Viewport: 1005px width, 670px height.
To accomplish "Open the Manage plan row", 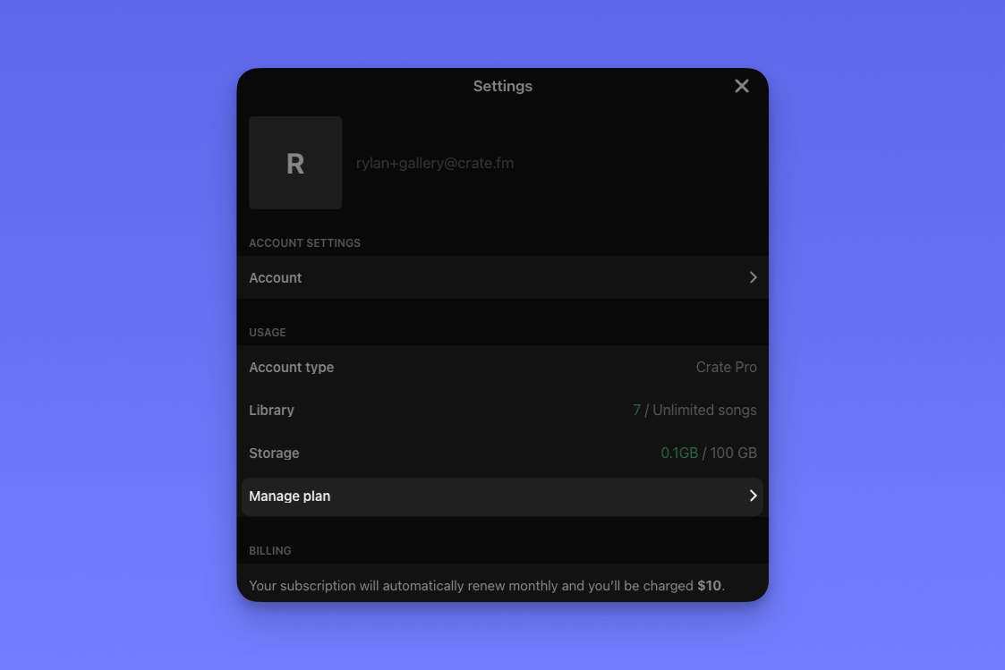I will click(503, 496).
